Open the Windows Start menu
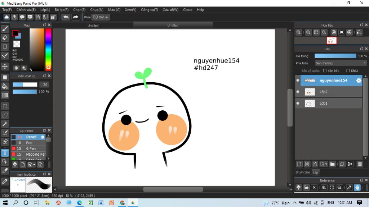 (x=5, y=203)
